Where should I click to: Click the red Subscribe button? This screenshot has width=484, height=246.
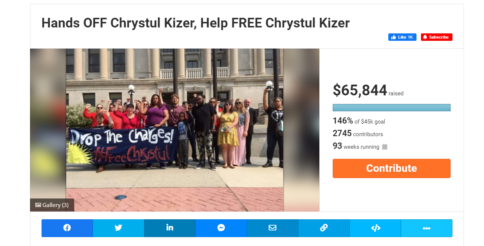pos(437,37)
